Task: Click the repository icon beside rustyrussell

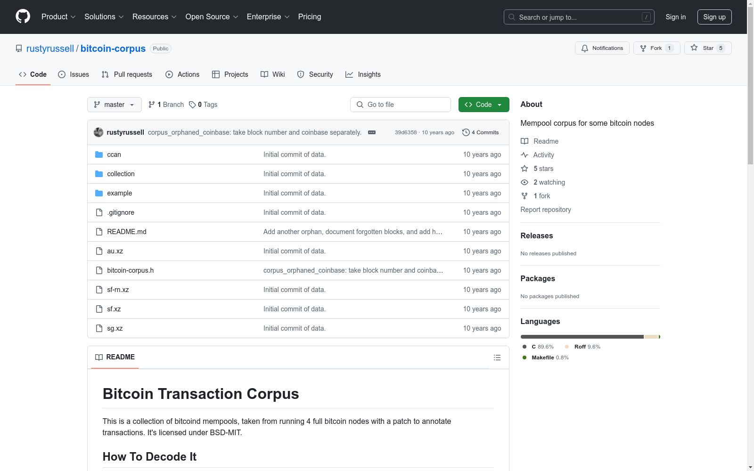Action: click(19, 49)
